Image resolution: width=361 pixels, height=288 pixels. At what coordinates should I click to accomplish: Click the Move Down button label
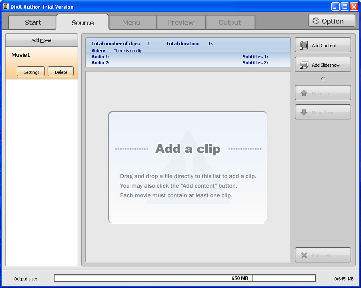(323, 113)
